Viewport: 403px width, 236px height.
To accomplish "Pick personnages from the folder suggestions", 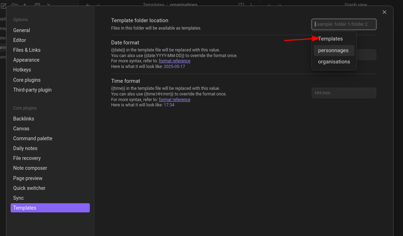I will [x=334, y=50].
